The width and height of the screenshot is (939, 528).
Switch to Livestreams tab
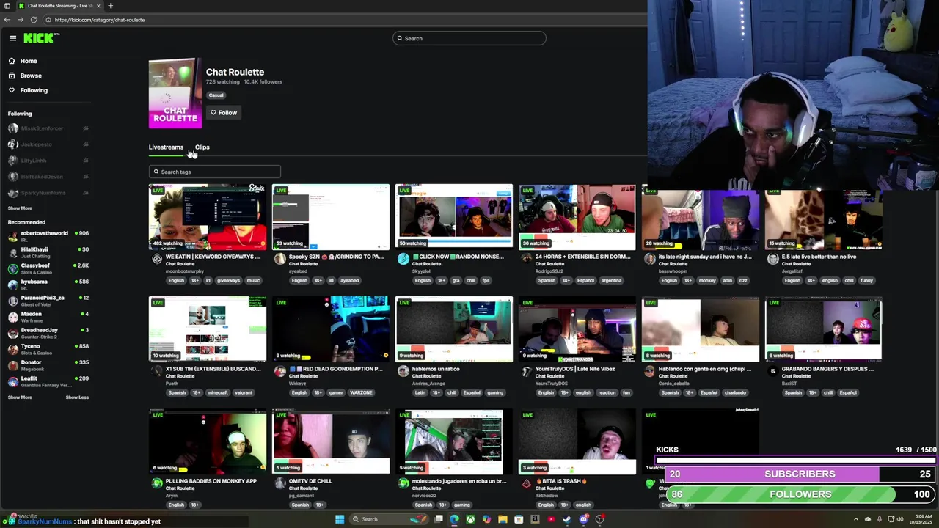[166, 147]
